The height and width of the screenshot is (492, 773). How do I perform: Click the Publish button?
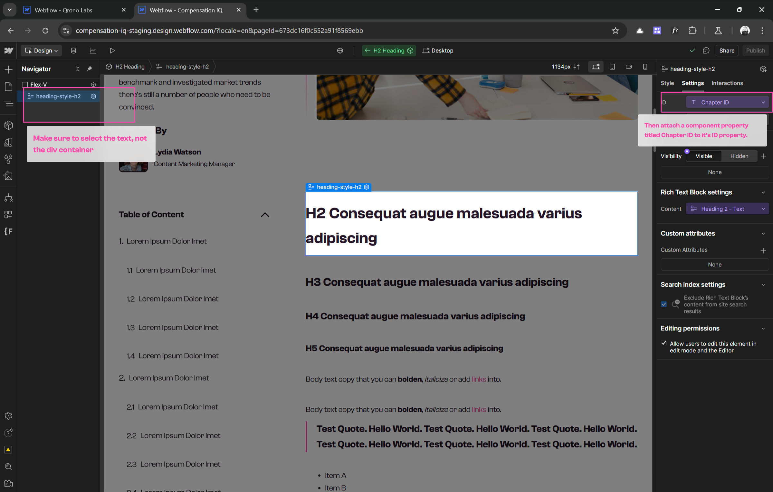[x=755, y=51]
